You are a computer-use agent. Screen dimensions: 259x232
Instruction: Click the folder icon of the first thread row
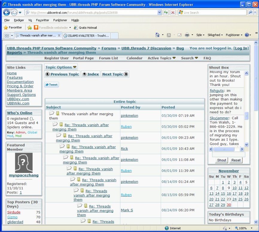coord(51,113)
